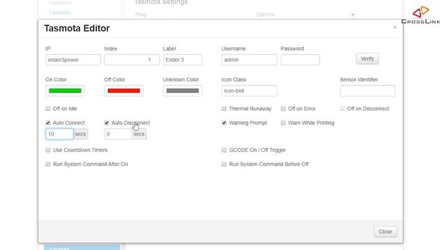Click the plus icon in Tasmota Settings behind
The image size is (446, 250).
point(353,15)
